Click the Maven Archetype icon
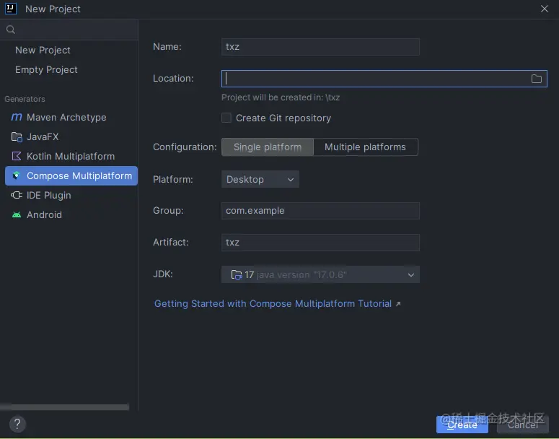Screen dimensions: 559x439 pyautogui.click(x=17, y=117)
